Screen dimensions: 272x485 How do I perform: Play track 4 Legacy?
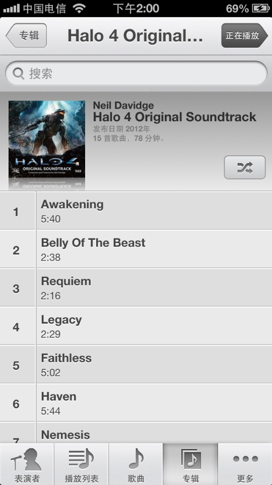(x=136, y=326)
